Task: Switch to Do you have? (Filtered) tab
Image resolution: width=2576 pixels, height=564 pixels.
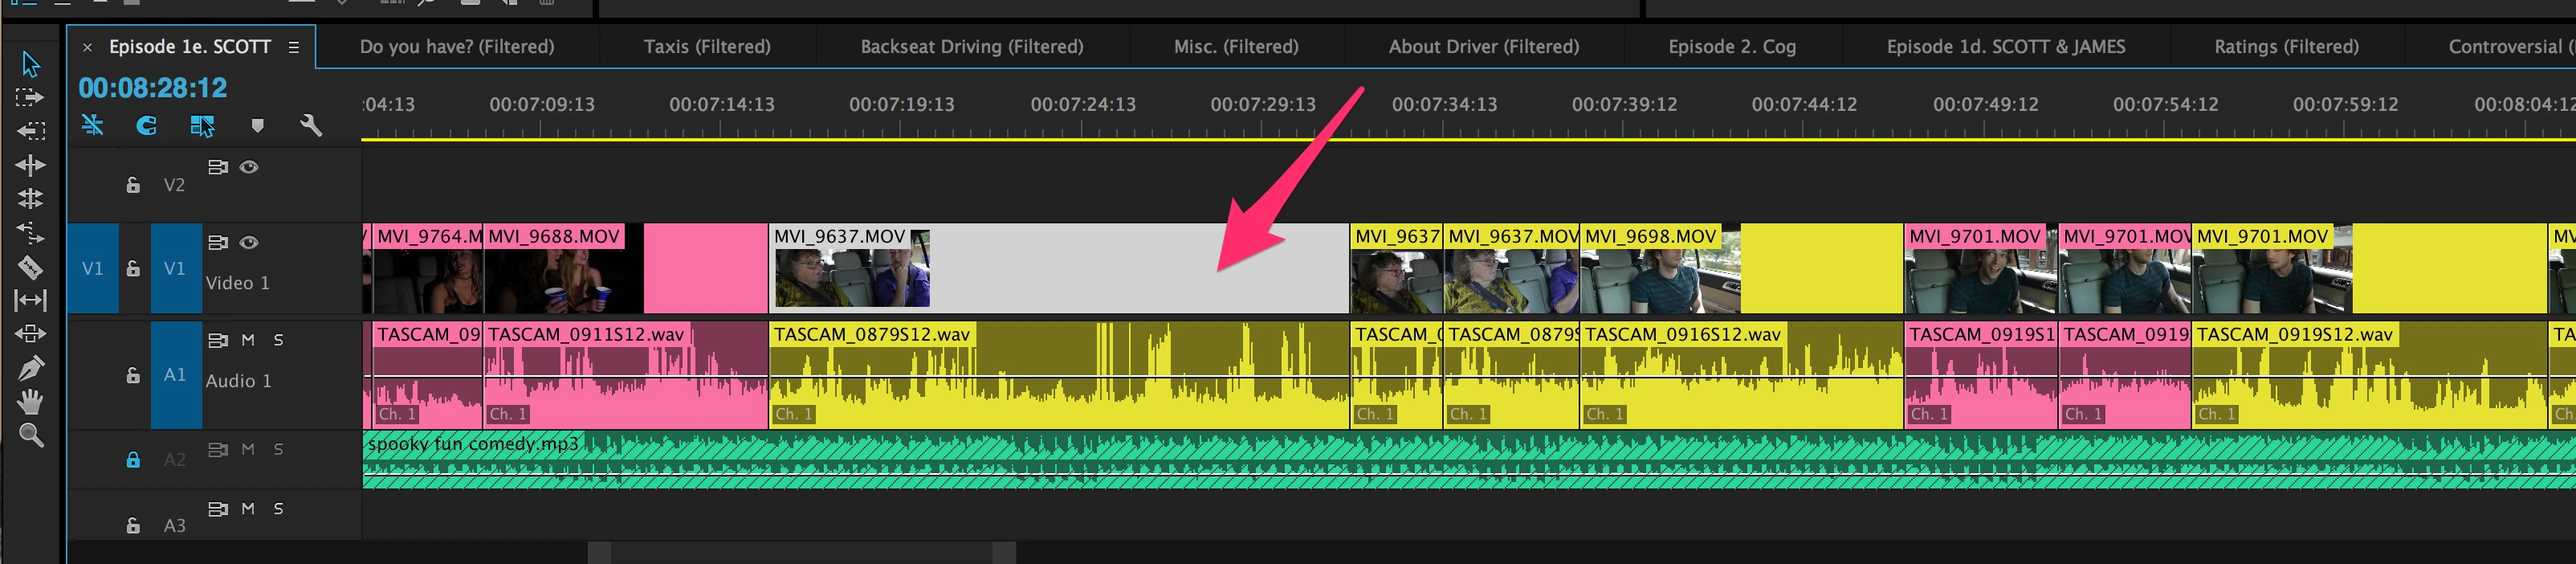Action: pos(457,47)
